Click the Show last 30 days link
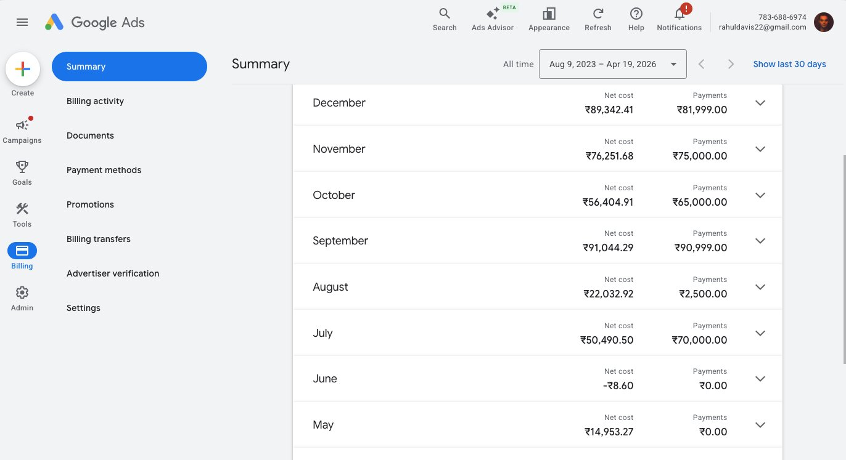The height and width of the screenshot is (460, 846). [789, 64]
